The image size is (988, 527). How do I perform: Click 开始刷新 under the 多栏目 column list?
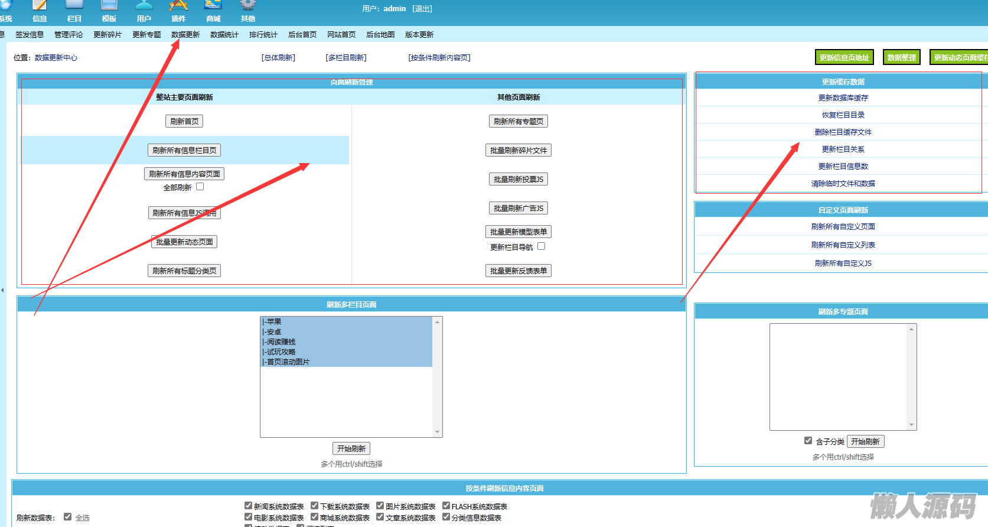[x=351, y=448]
